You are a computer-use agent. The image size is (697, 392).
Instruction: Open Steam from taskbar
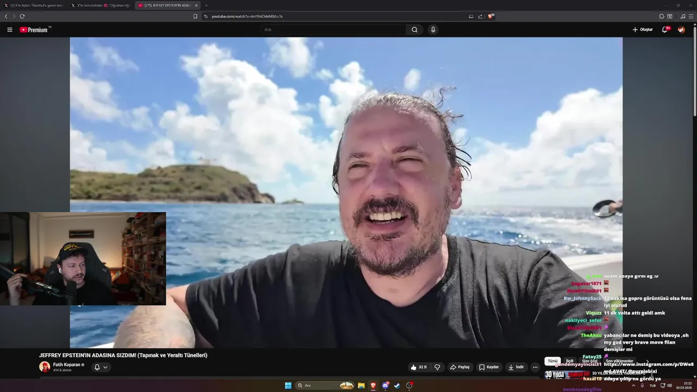(x=397, y=385)
